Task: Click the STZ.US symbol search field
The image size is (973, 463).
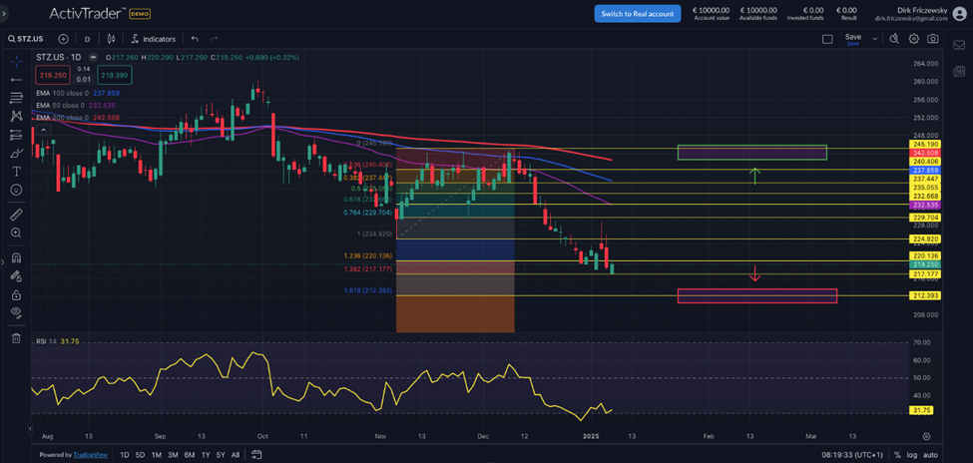Action: (x=30, y=39)
